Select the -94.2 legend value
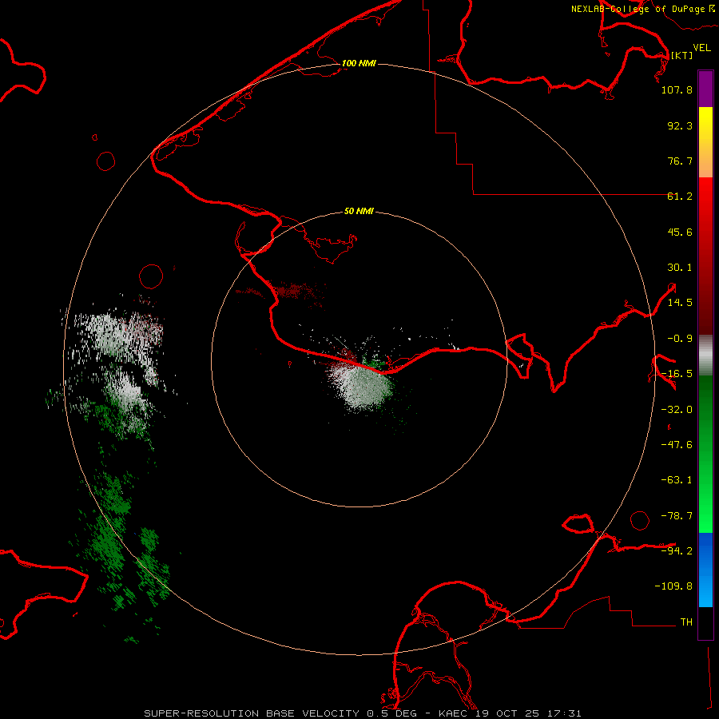Image resolution: width=719 pixels, height=719 pixels. coord(677,550)
